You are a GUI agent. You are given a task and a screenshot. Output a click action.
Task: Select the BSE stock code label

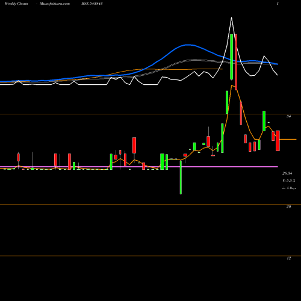pos(92,4)
